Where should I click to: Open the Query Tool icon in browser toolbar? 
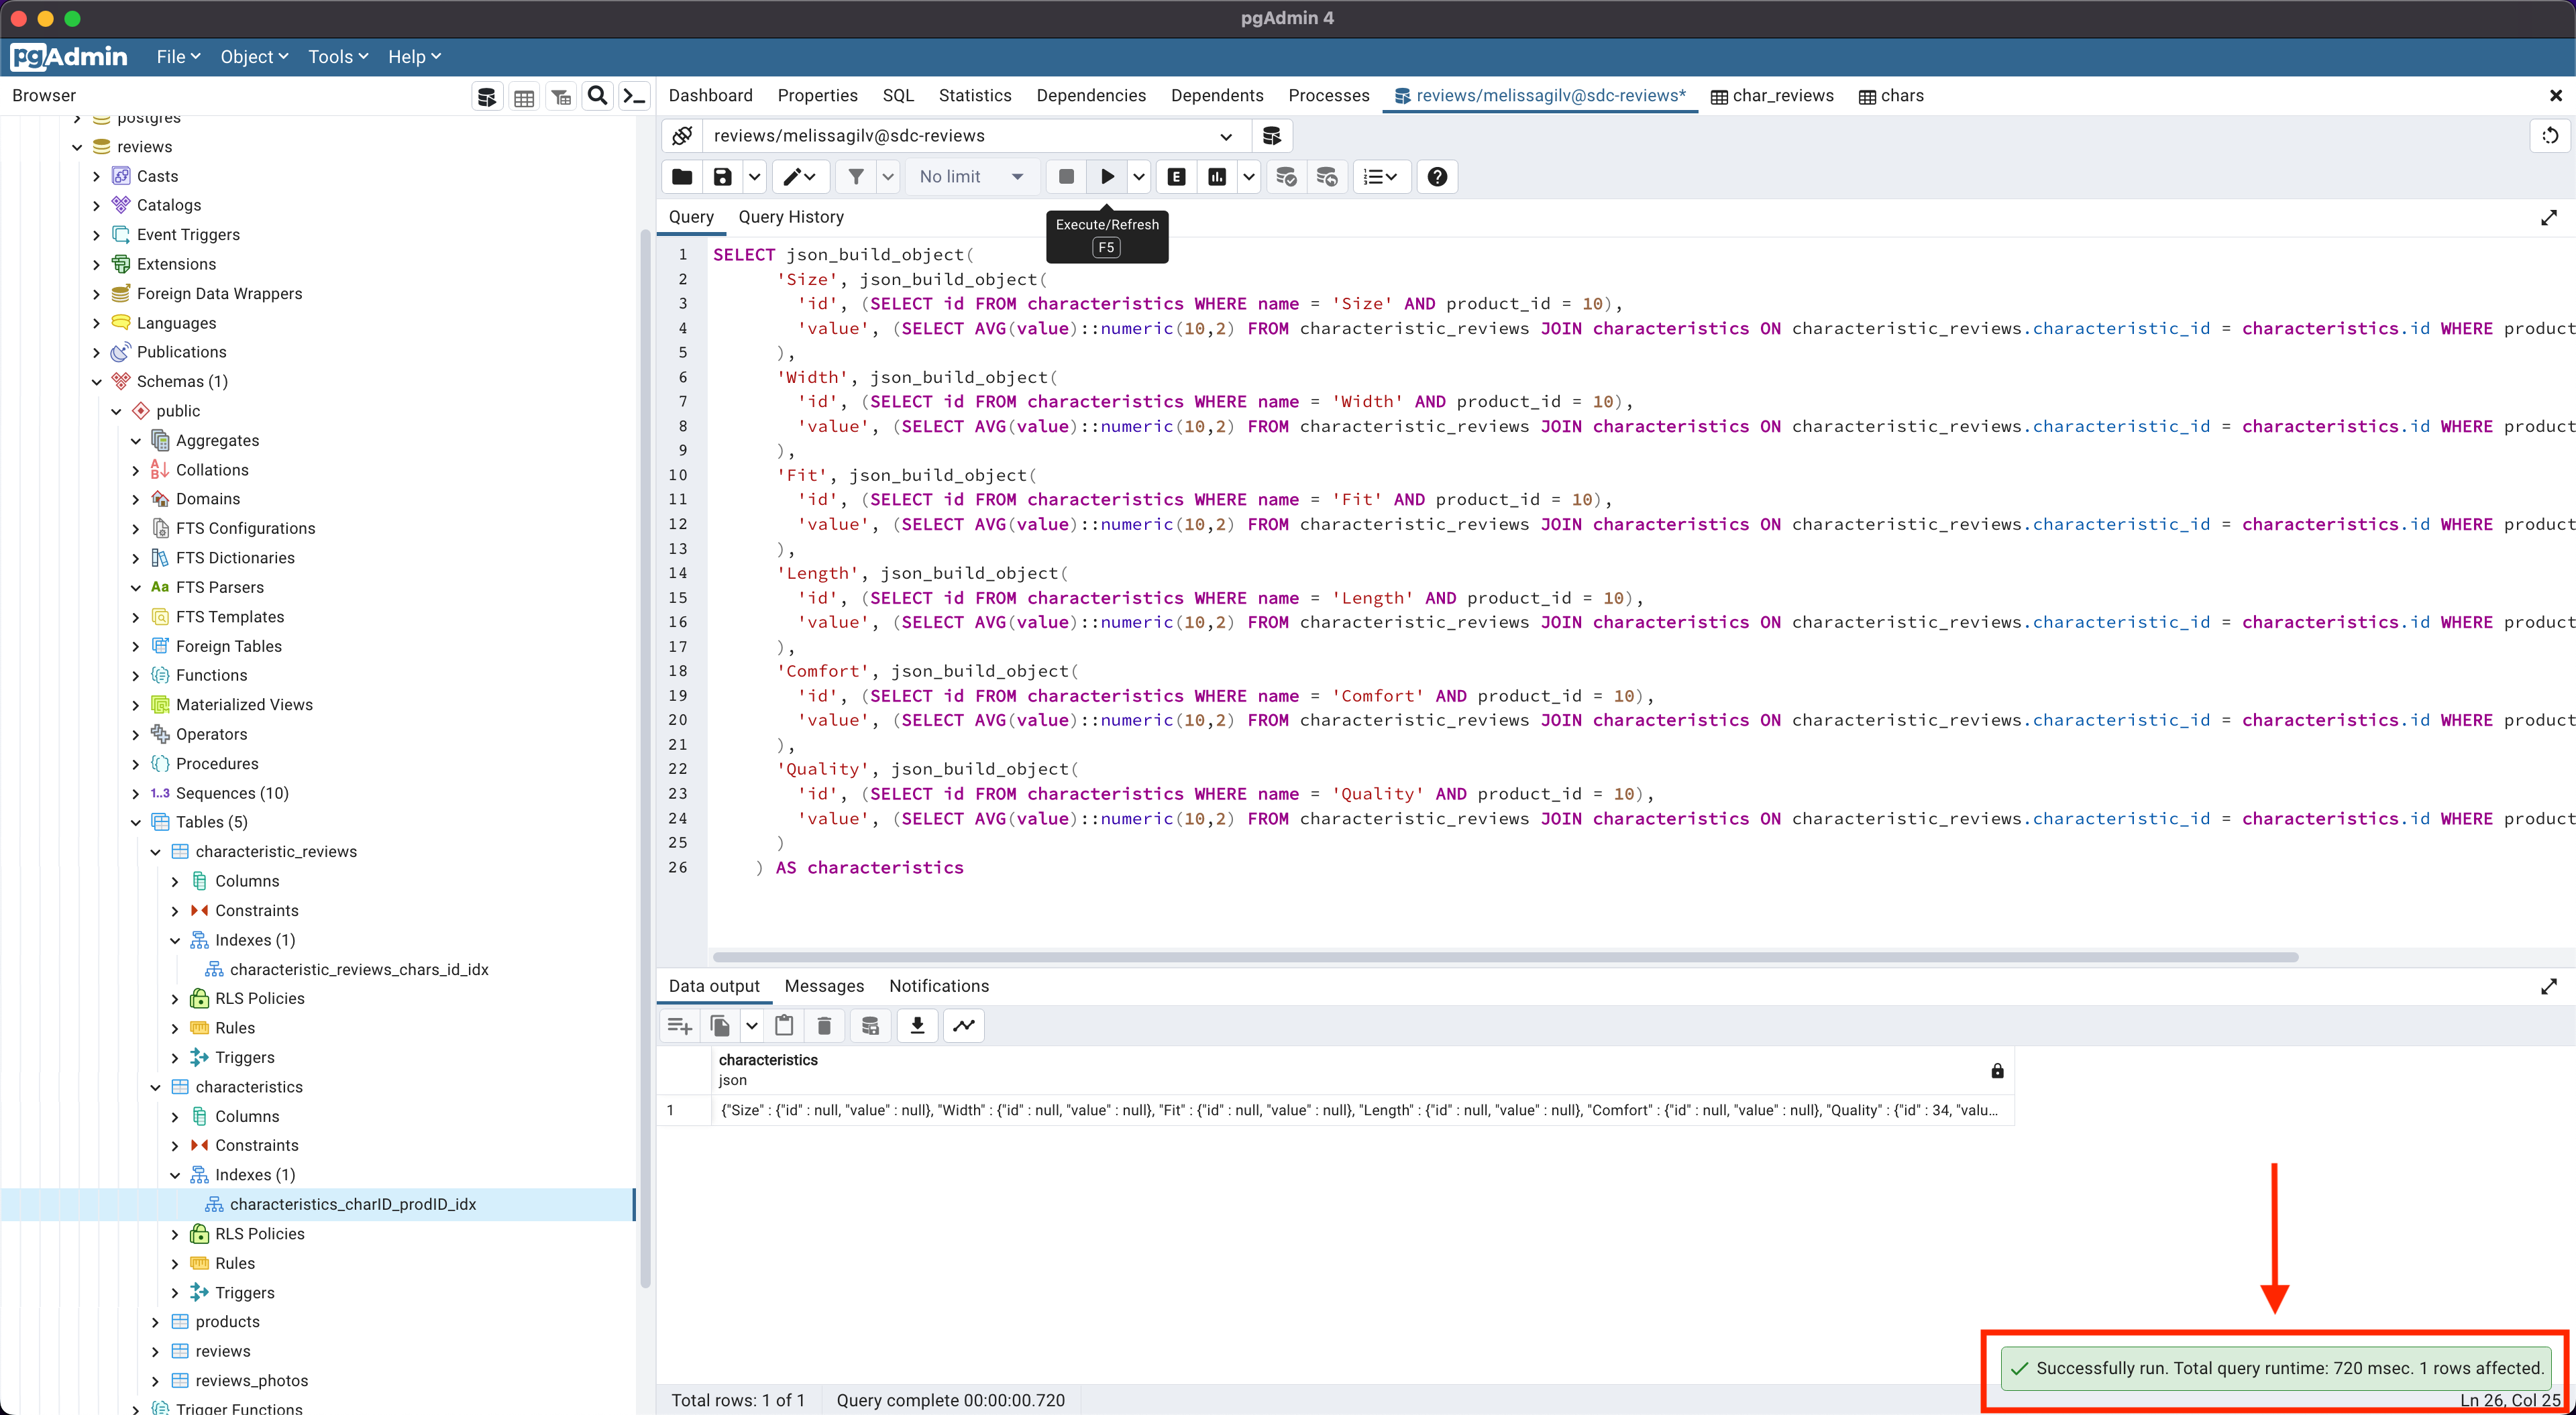(x=487, y=96)
